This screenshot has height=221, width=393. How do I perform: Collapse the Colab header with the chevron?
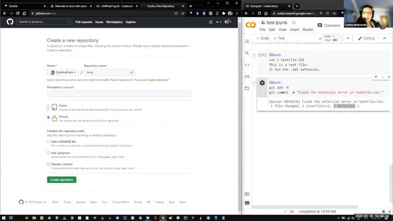[x=384, y=38]
